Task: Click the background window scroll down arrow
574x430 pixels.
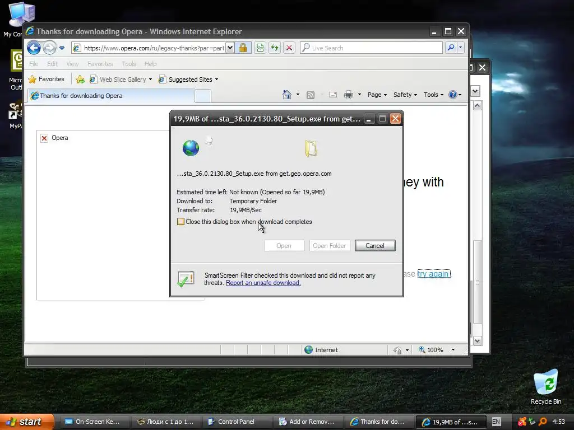Action: tap(478, 341)
